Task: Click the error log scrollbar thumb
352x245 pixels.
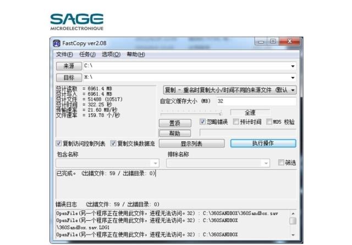Action: [x=293, y=221]
